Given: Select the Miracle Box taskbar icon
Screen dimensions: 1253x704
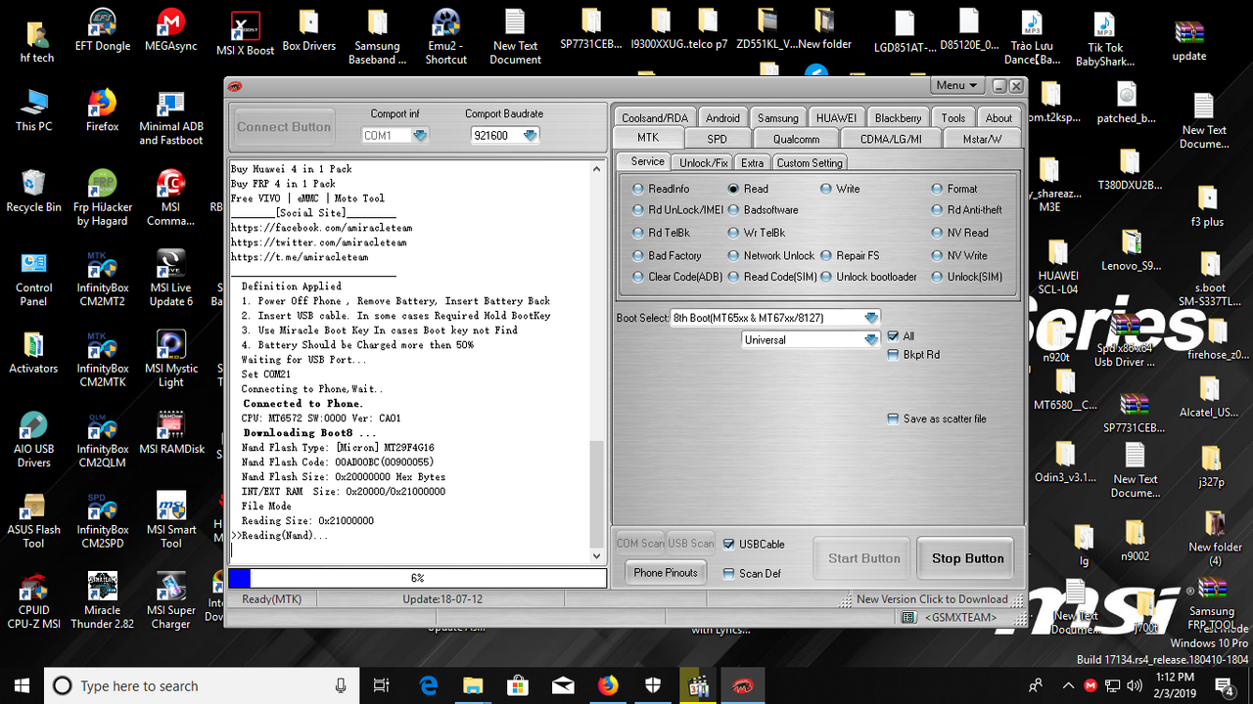Looking at the screenshot, I should pyautogui.click(x=742, y=685).
